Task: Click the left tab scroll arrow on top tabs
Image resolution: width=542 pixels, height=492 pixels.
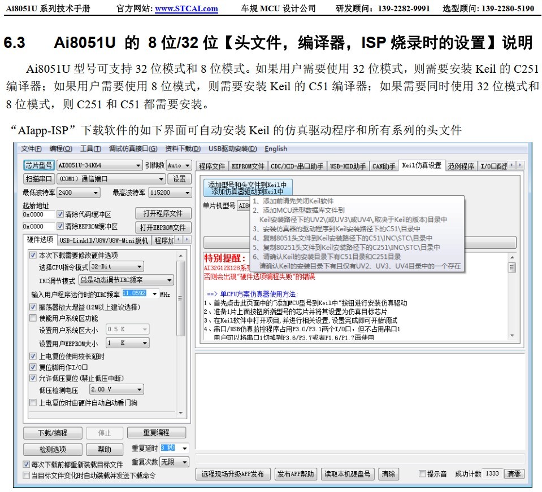Action: tap(511, 165)
